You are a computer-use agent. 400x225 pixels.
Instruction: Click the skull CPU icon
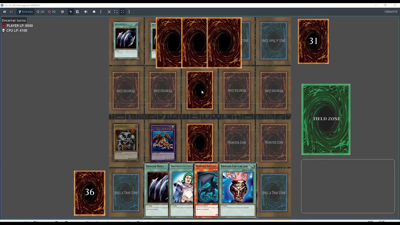[x=4, y=30]
